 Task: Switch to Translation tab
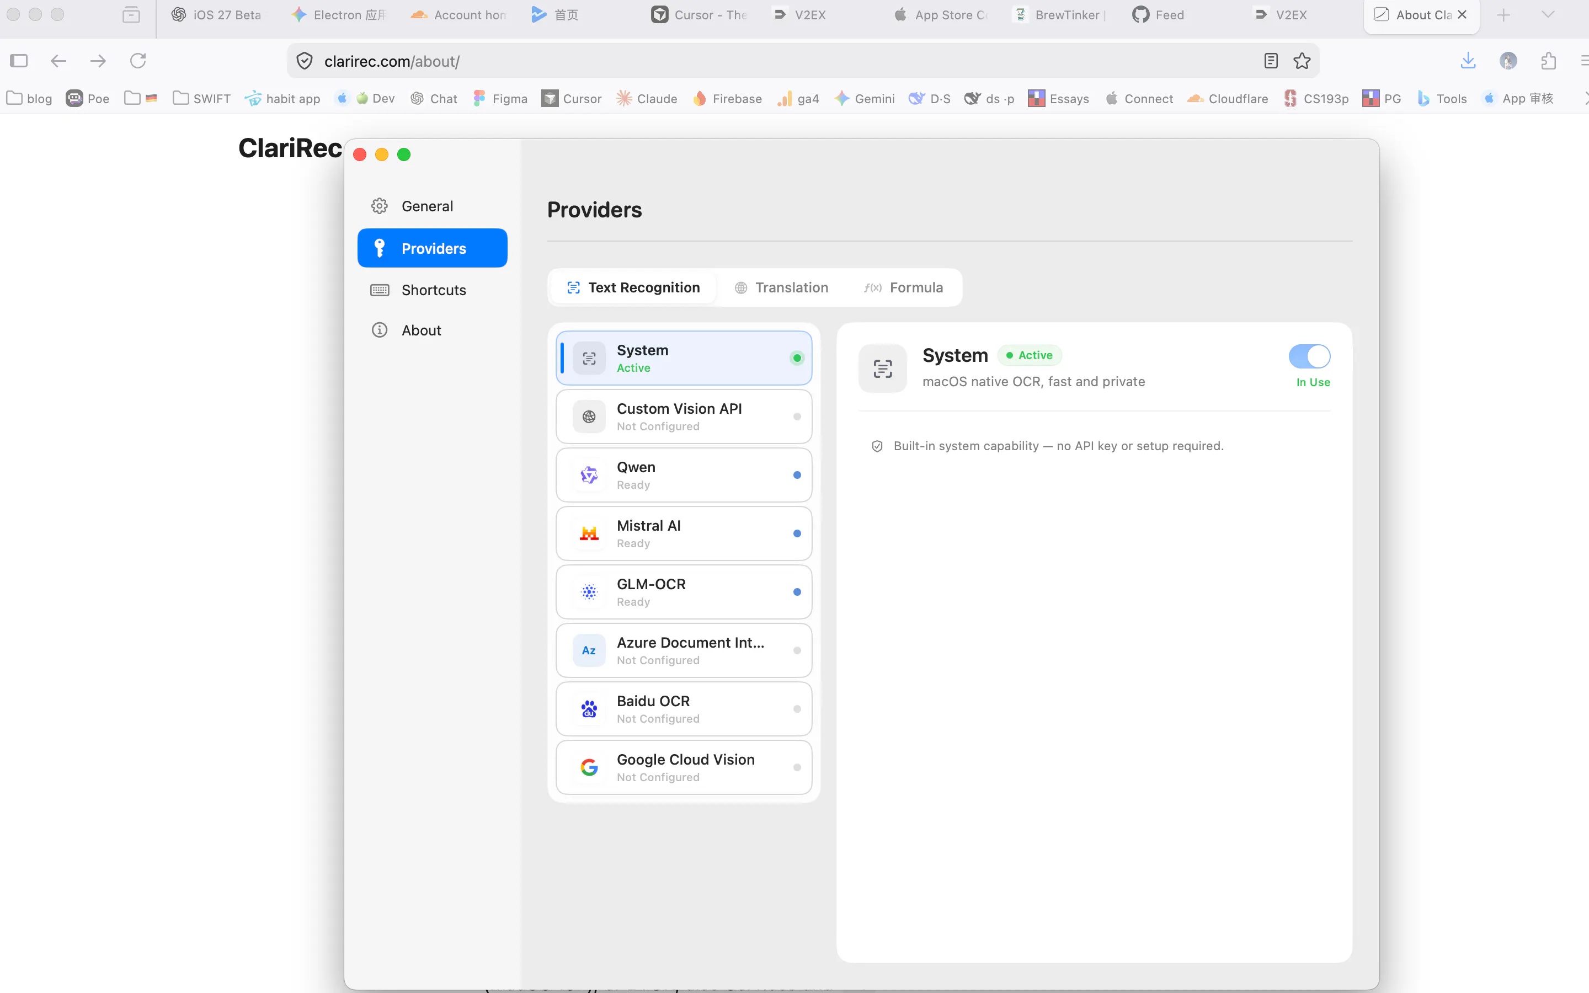tap(781, 287)
